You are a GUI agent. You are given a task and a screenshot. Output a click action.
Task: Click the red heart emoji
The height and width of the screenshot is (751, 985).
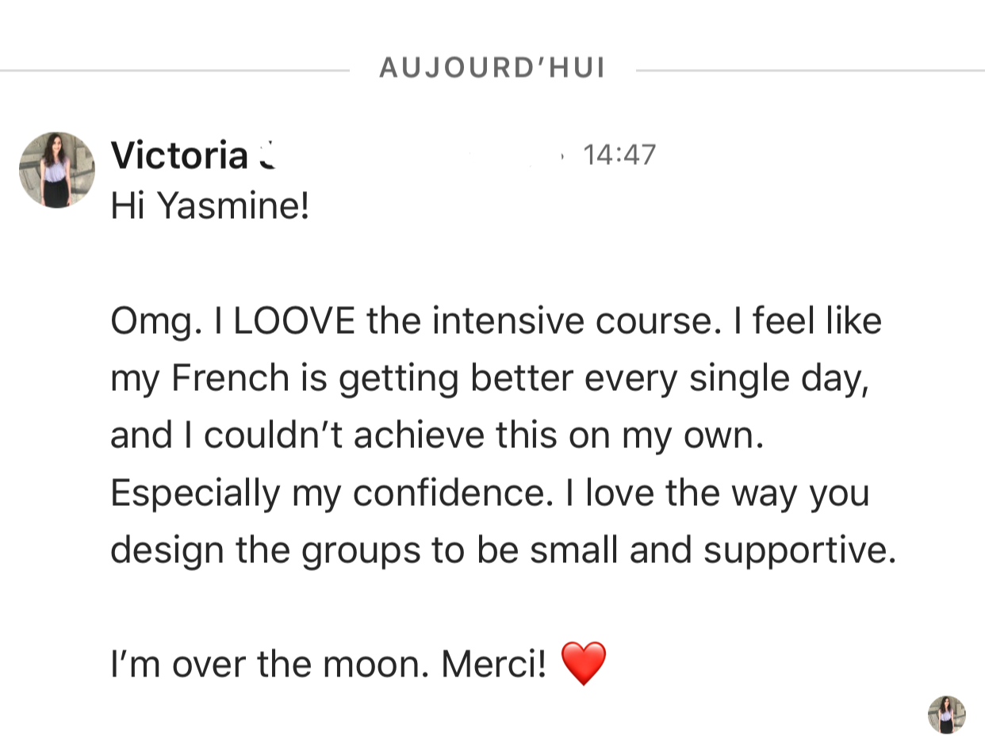point(583,664)
